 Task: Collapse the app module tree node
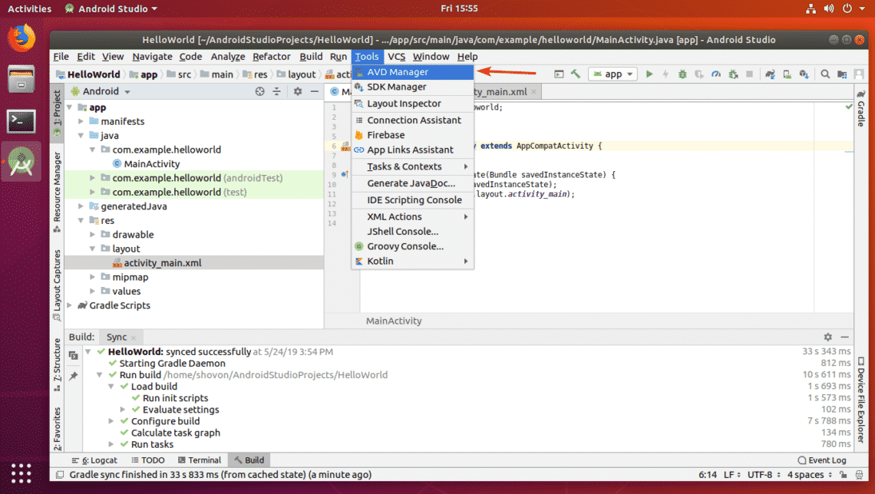coord(70,107)
